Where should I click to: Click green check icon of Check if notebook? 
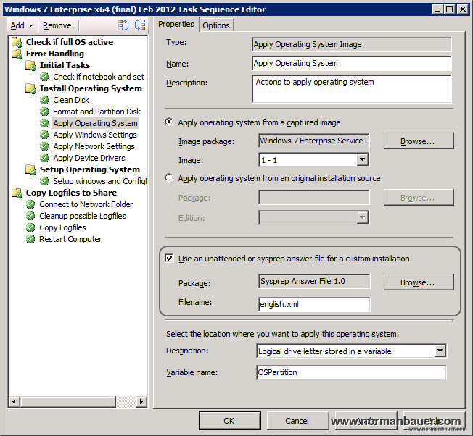point(44,77)
